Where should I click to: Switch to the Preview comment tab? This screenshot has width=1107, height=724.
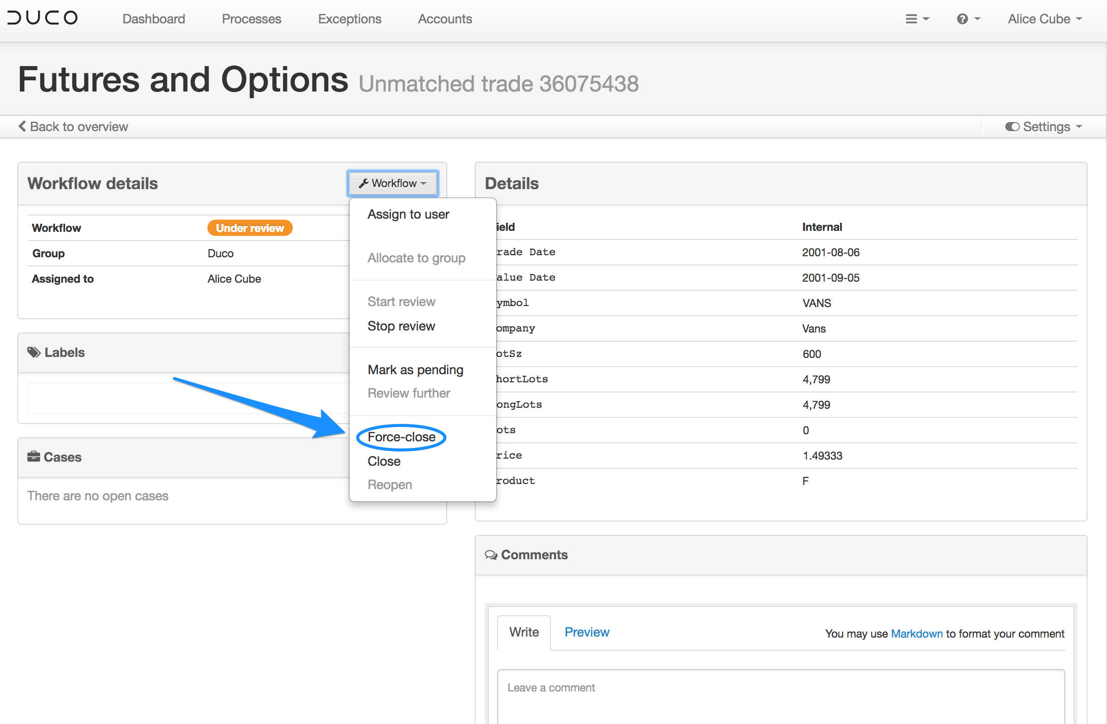587,632
